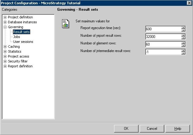The height and width of the screenshot is (135, 193).
Task: Collapse the Governing category
Action: pyautogui.click(x=5, y=27)
